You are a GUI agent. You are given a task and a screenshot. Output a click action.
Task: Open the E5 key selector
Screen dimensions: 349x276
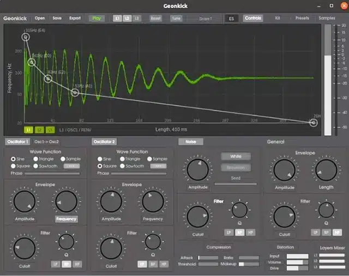coord(231,19)
